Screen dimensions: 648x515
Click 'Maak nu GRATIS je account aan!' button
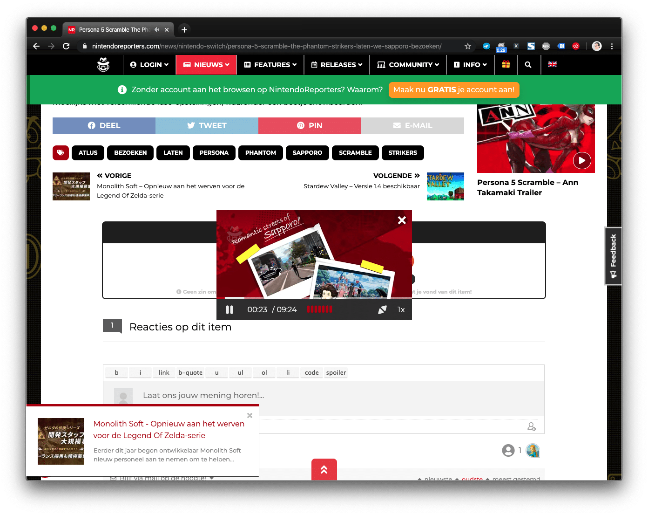454,89
